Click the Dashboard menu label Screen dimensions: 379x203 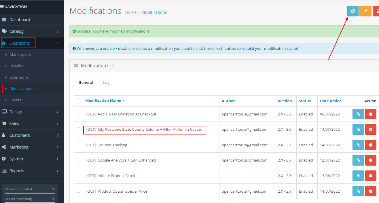pyautogui.click(x=20, y=20)
